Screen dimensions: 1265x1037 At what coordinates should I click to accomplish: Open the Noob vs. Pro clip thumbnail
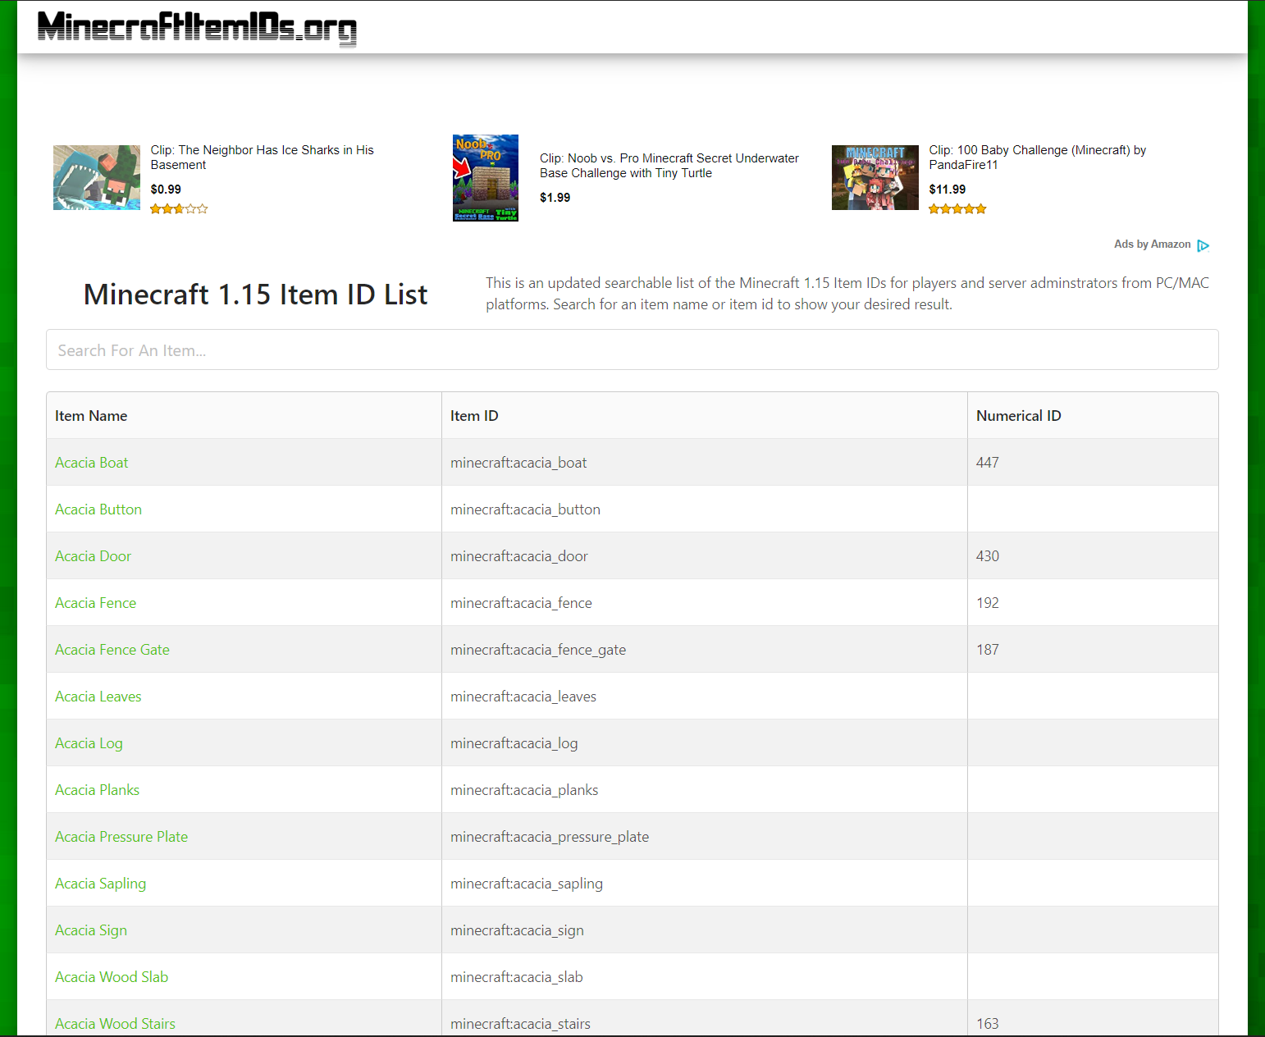click(x=486, y=178)
